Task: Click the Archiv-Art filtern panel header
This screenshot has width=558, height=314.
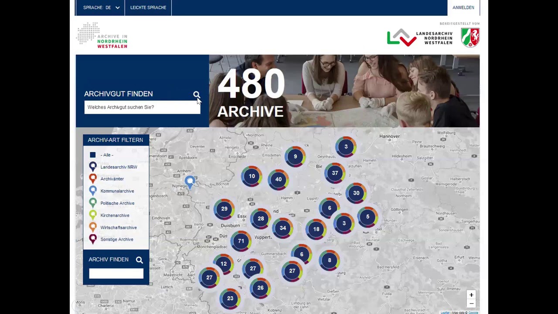Action: coord(116,140)
